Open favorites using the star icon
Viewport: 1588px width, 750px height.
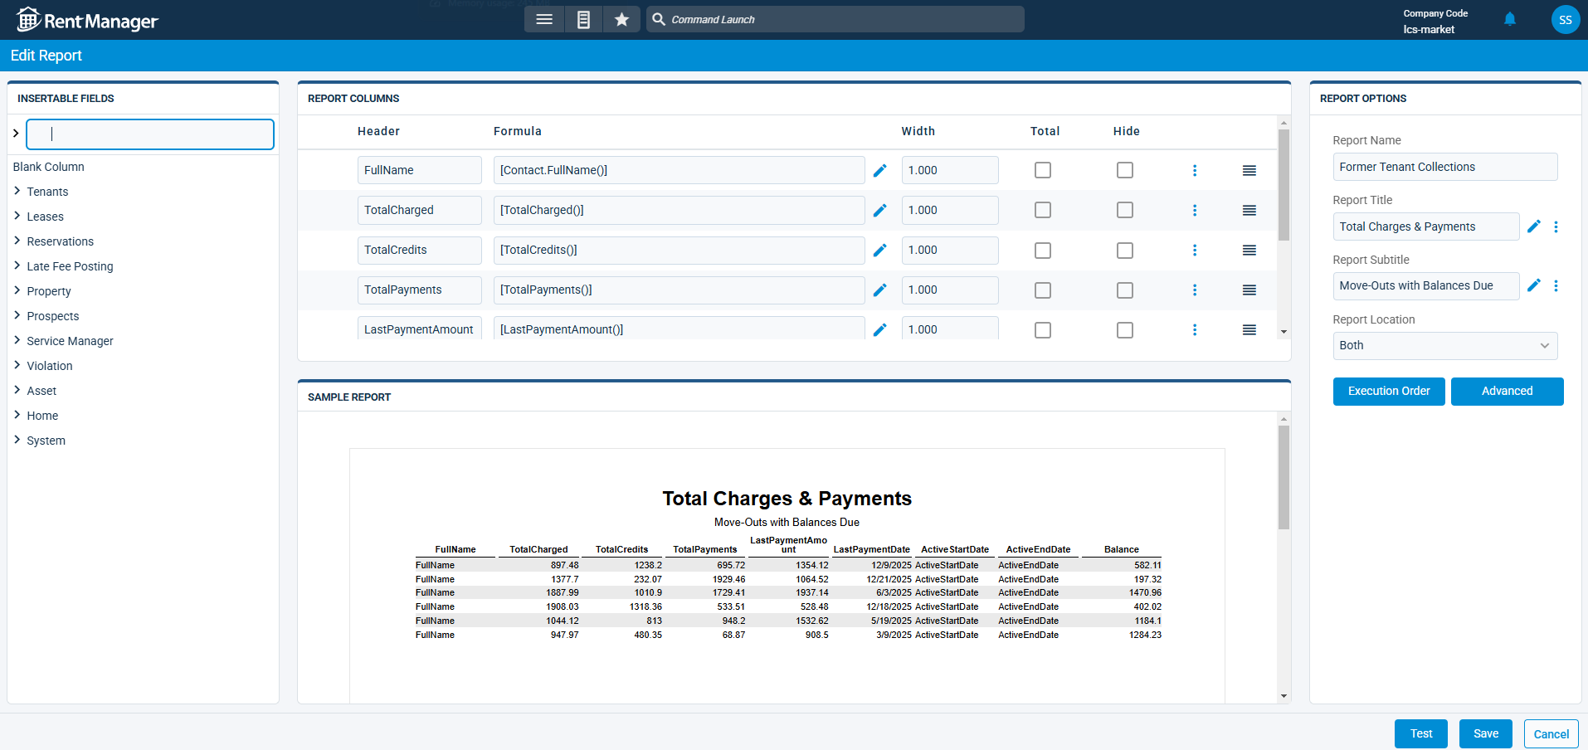coord(621,19)
